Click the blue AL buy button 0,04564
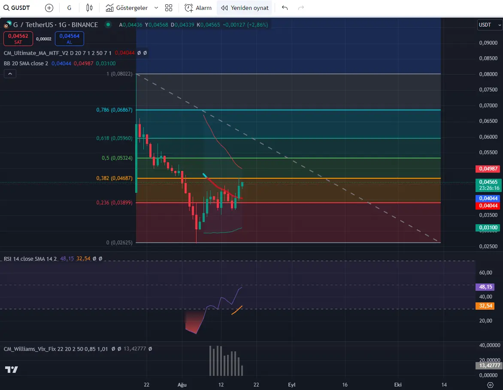This screenshot has width=503, height=390. coord(69,39)
